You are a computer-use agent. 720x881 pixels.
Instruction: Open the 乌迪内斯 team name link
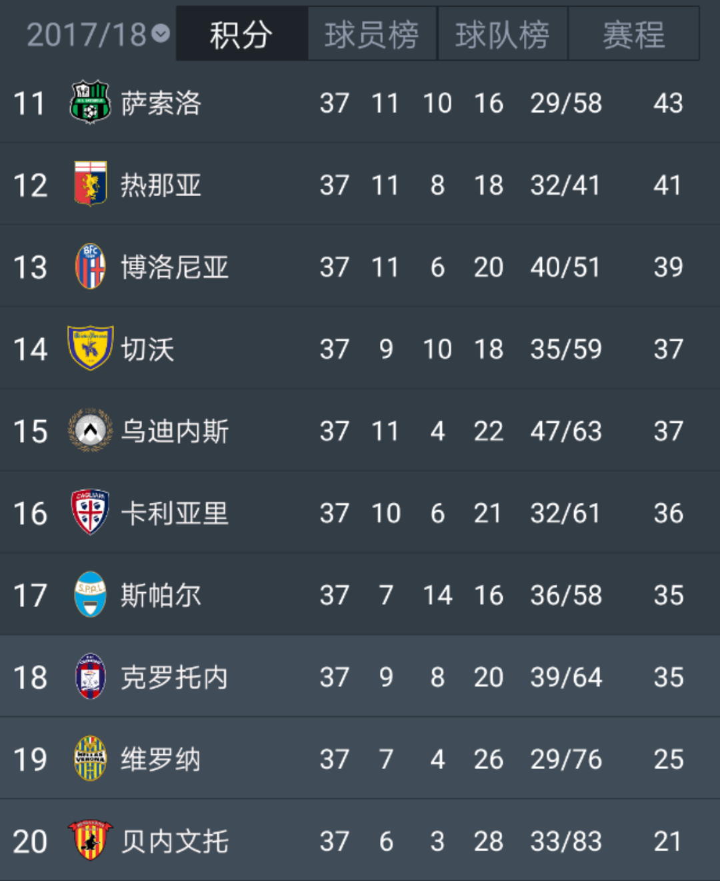[x=175, y=431]
